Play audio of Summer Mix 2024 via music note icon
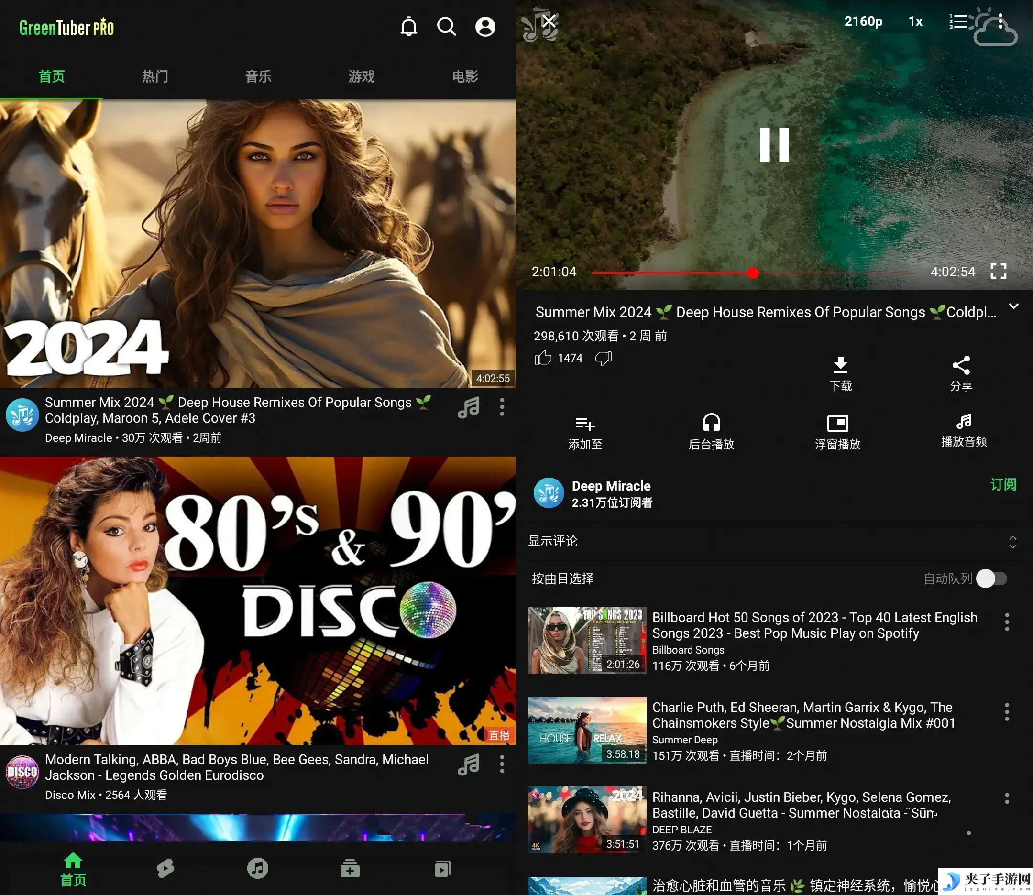This screenshot has height=895, width=1033. pyautogui.click(x=469, y=407)
